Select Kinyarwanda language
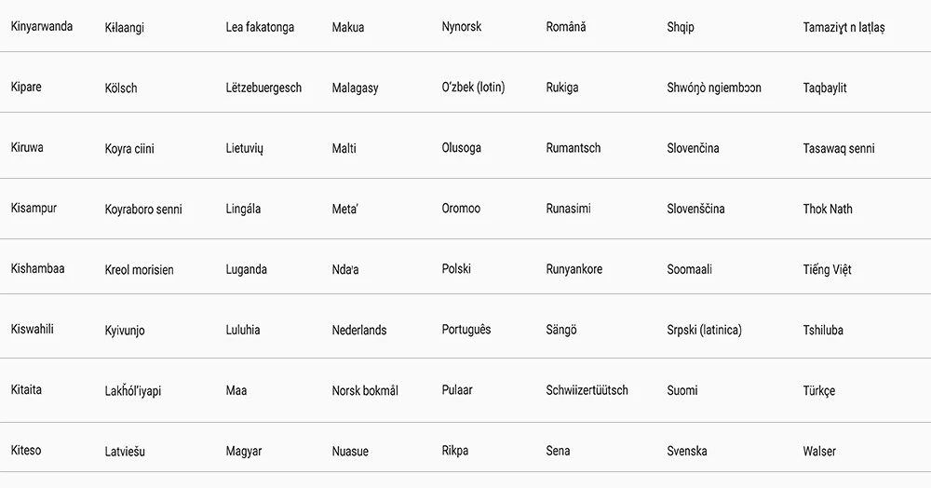 [42, 27]
